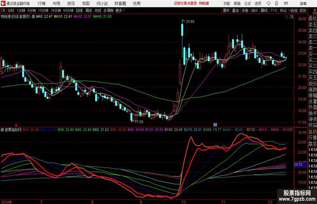Click the MA10: 22.41 label
The height and width of the screenshot is (204, 317).
(x=63, y=17)
